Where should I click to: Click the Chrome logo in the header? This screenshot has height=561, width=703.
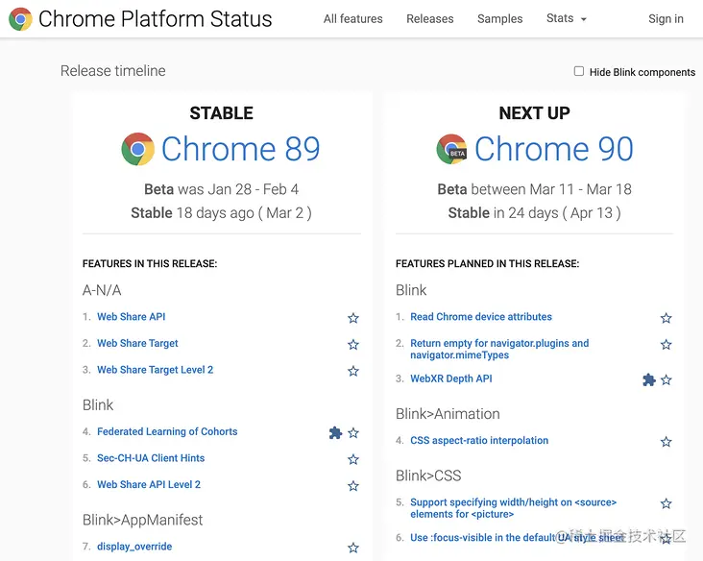[x=20, y=18]
